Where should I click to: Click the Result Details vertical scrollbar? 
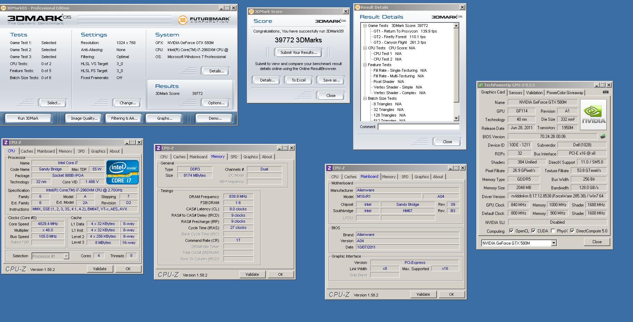(x=456, y=72)
